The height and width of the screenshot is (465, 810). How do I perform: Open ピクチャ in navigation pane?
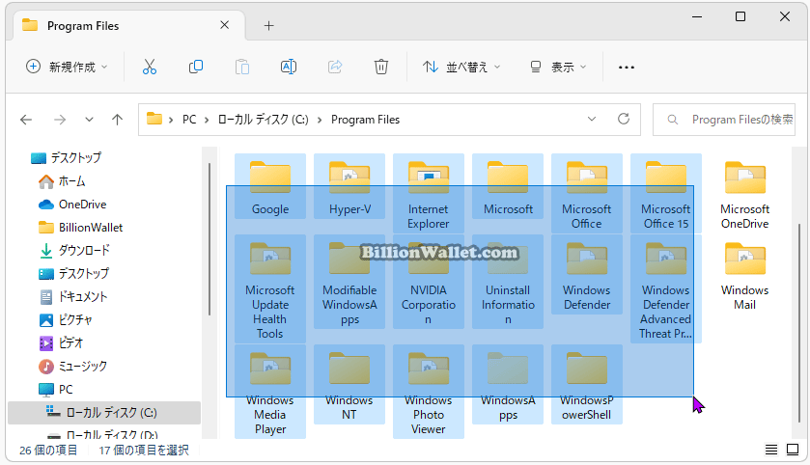65,320
